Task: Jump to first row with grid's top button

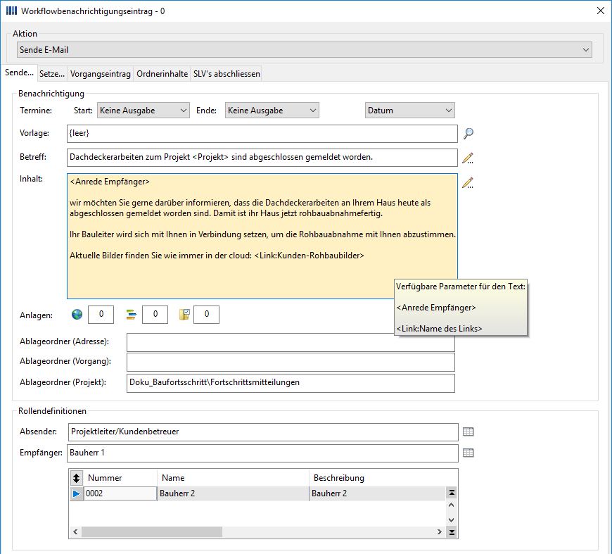Action: pyautogui.click(x=452, y=493)
